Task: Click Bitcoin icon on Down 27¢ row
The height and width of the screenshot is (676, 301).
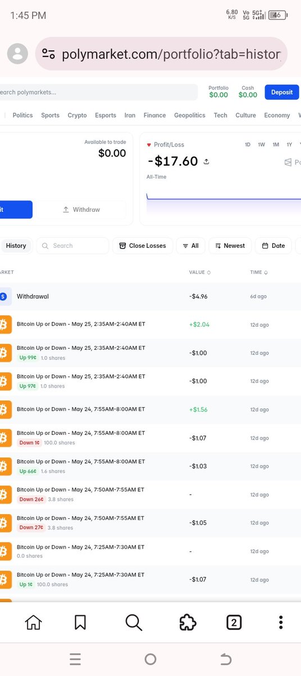Action: click(4, 523)
